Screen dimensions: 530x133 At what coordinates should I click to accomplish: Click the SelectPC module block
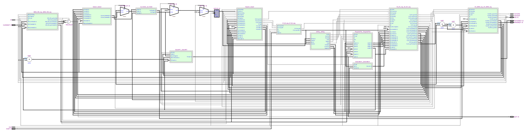click(x=181, y=57)
